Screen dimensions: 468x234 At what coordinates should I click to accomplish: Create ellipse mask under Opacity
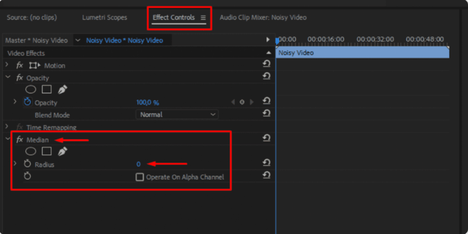[x=31, y=90]
